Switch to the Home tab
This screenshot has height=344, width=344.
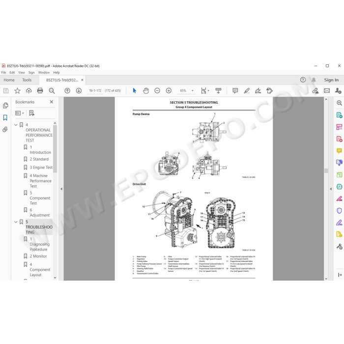click(x=9, y=80)
